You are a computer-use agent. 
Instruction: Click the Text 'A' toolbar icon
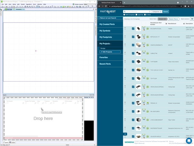click(x=72, y=7)
